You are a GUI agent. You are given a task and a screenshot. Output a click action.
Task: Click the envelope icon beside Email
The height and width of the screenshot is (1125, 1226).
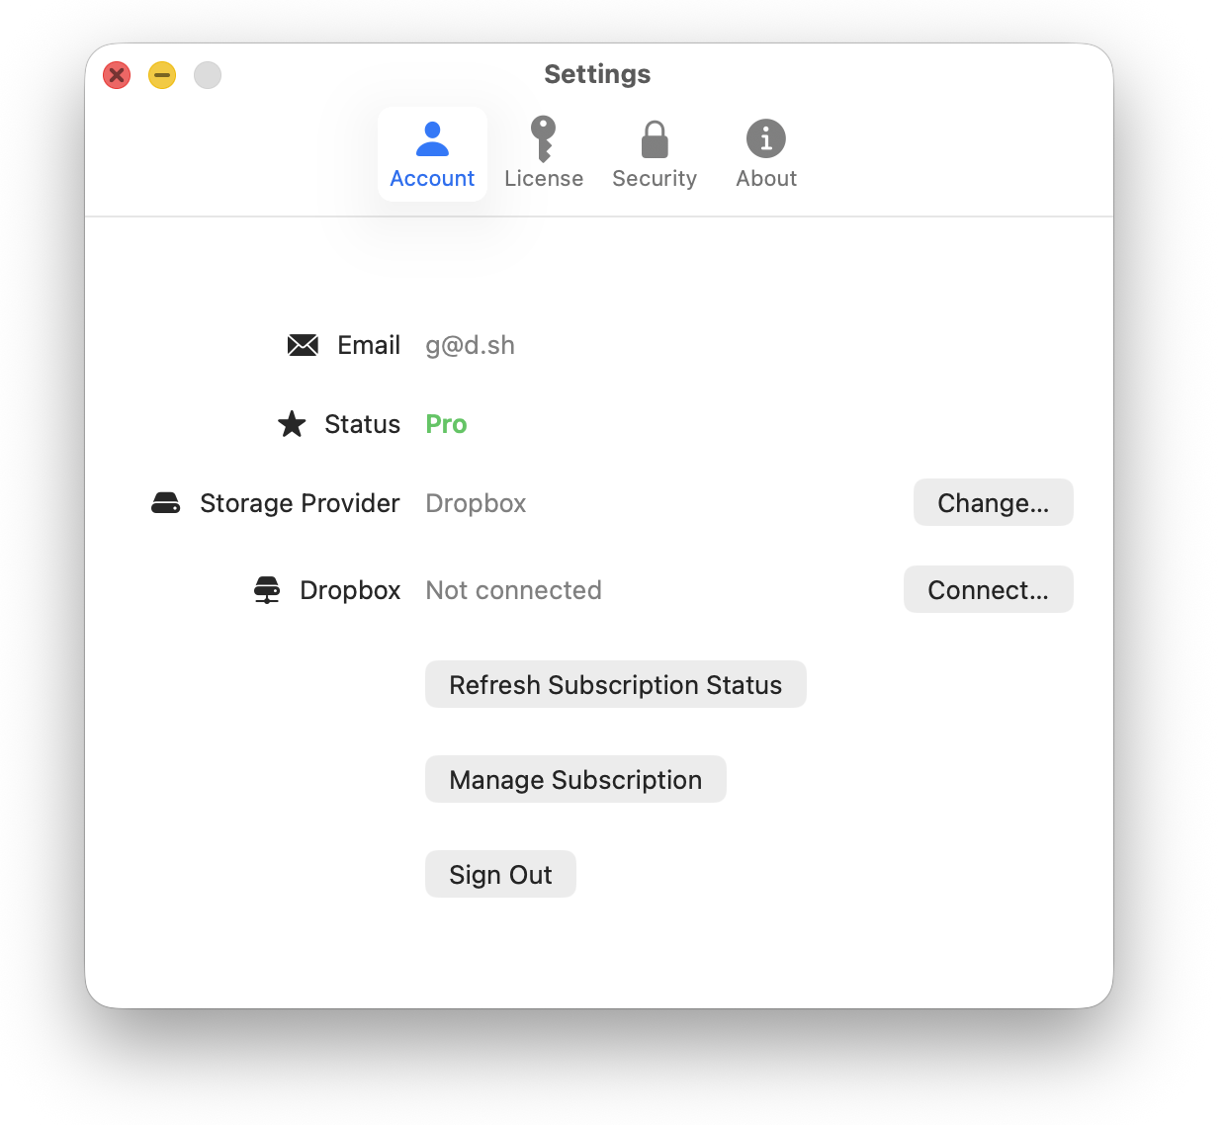tap(302, 345)
